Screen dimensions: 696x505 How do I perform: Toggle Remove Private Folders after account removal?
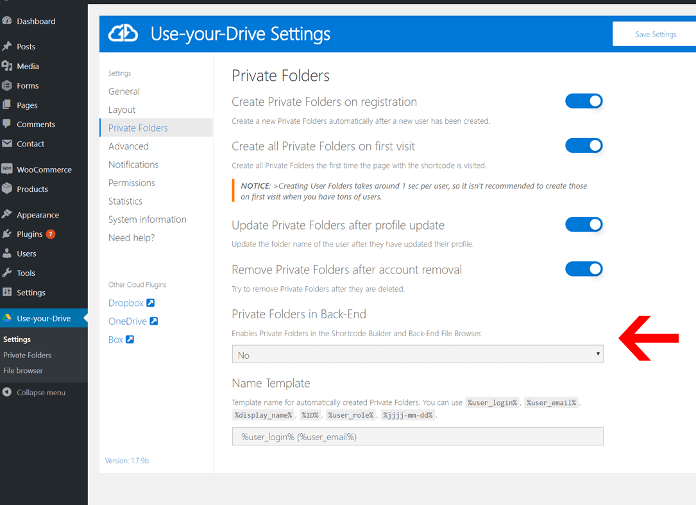(x=584, y=269)
